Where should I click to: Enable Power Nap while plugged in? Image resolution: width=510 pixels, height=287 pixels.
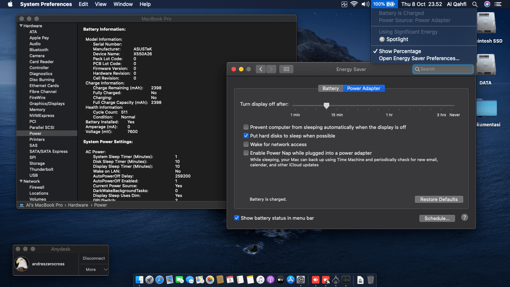(x=246, y=153)
